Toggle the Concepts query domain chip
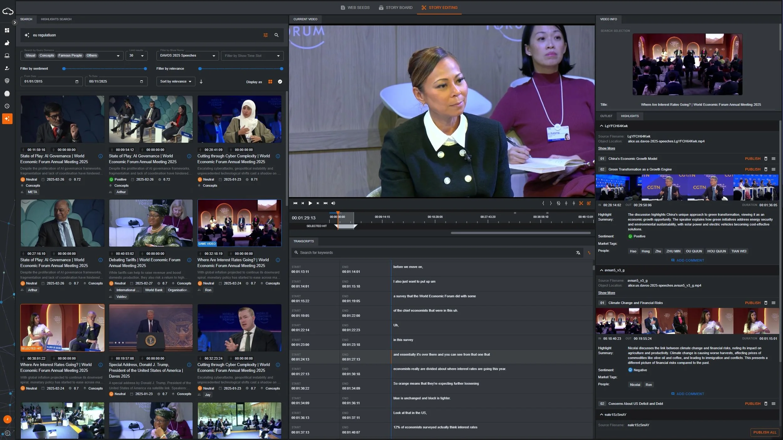 47,55
